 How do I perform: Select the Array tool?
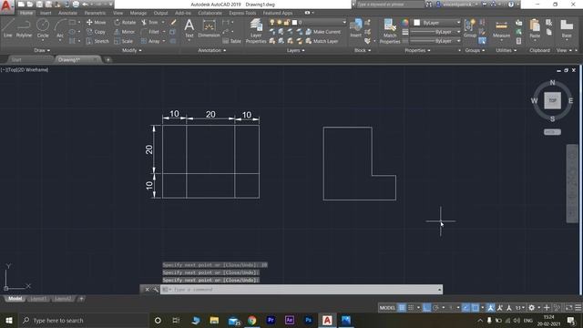pyautogui.click(x=150, y=41)
